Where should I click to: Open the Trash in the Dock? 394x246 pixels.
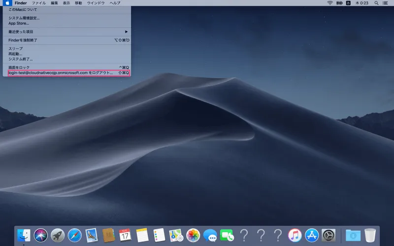tap(370, 235)
